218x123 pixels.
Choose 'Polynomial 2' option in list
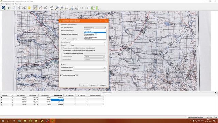[95, 34]
